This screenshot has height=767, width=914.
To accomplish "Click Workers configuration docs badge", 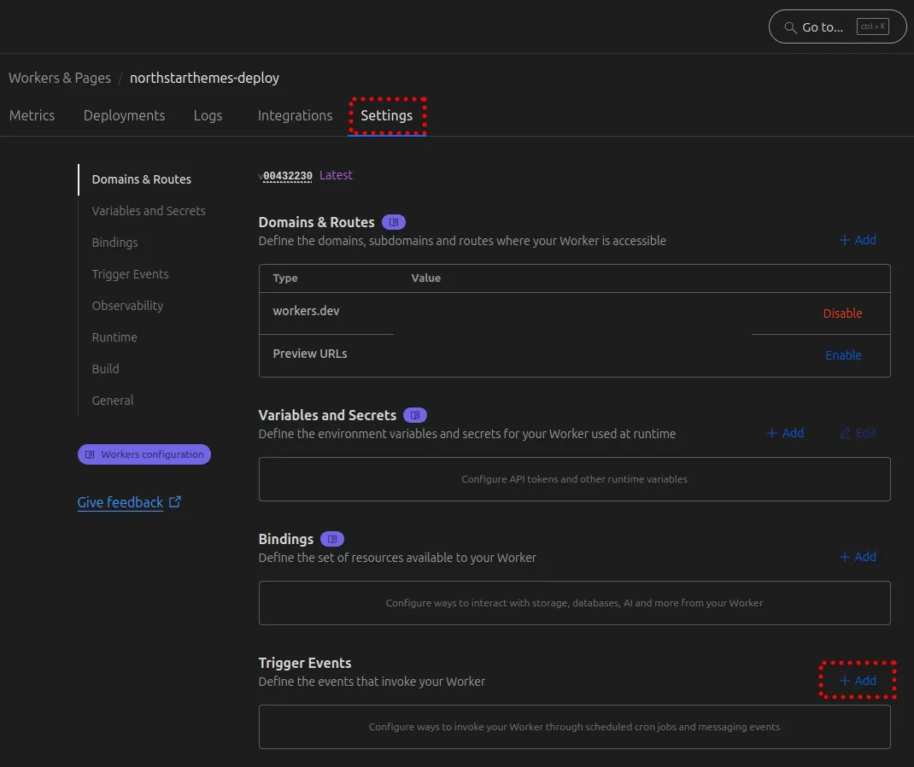I will tap(144, 454).
